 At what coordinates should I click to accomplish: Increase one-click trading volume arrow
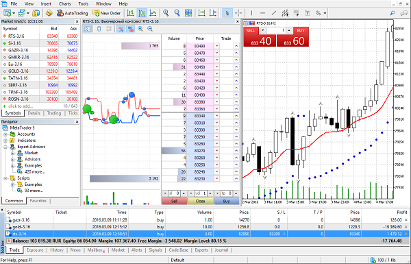pyautogui.click(x=289, y=31)
